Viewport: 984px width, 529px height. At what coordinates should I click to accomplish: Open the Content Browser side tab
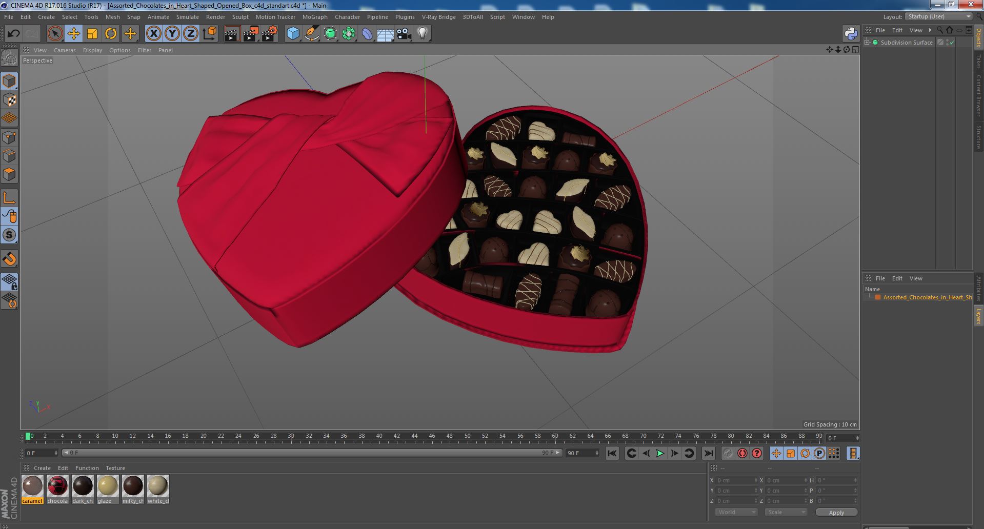[x=978, y=96]
